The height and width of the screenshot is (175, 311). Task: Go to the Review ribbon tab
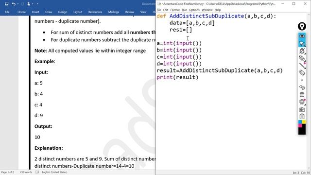130,12
